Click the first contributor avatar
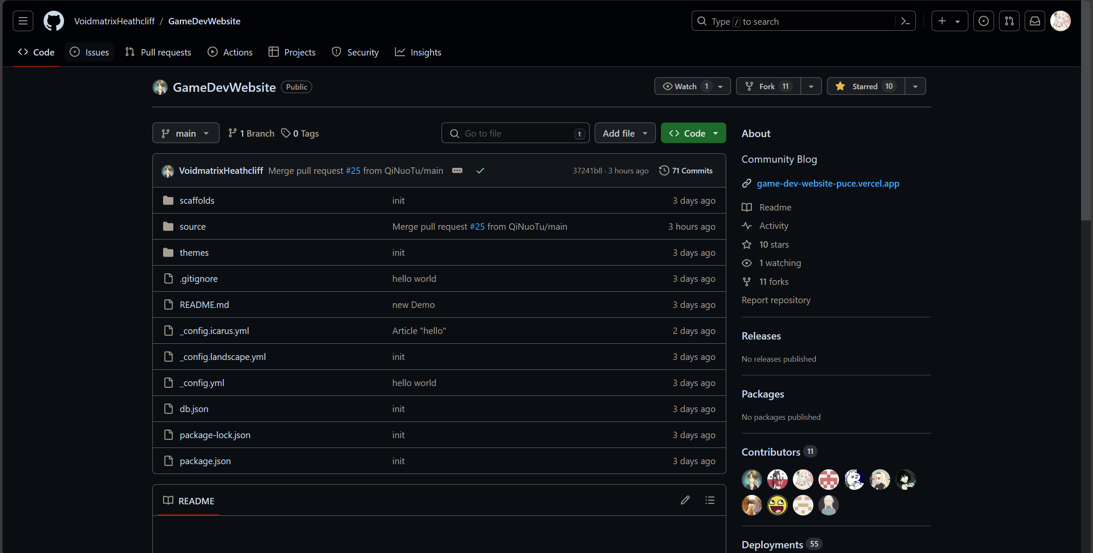Image resolution: width=1093 pixels, height=553 pixels. (752, 480)
